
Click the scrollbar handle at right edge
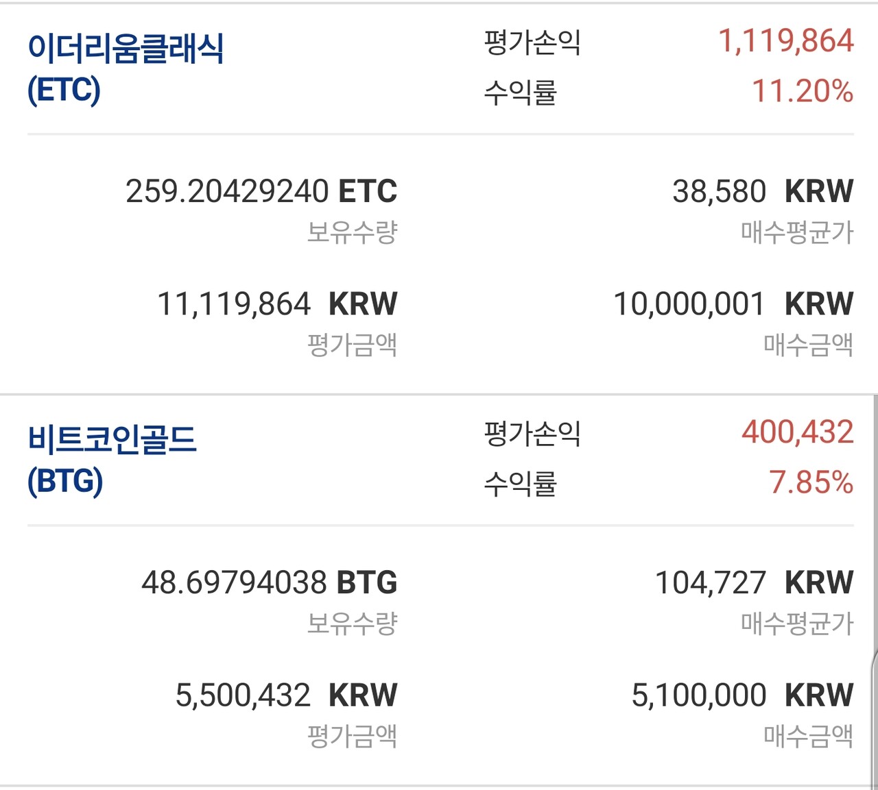[875, 719]
